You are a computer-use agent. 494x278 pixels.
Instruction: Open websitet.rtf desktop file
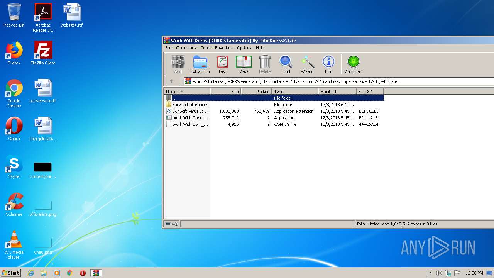click(x=72, y=15)
